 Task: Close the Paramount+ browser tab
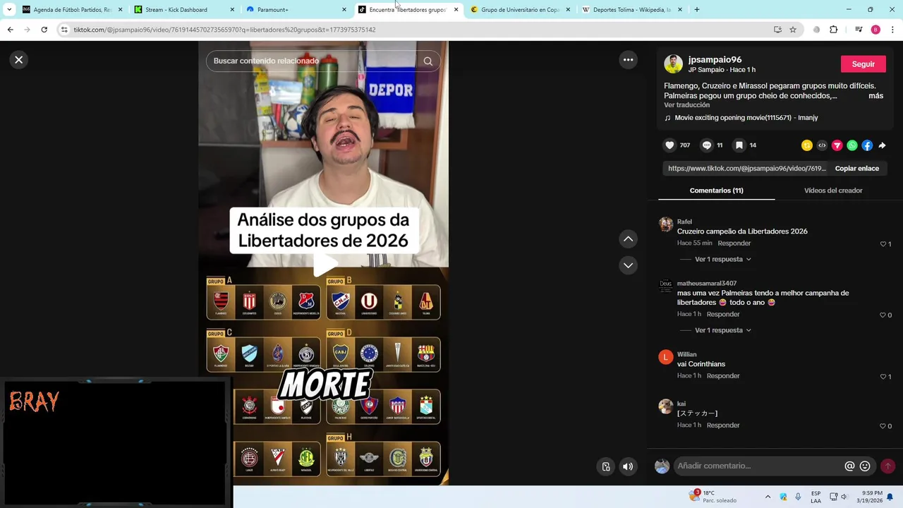tap(344, 10)
